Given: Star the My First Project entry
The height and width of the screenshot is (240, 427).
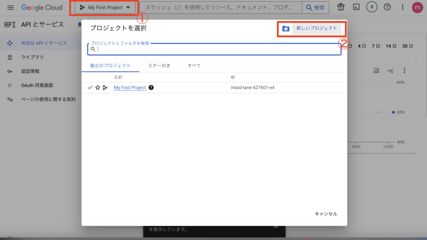Looking at the screenshot, I should point(98,87).
